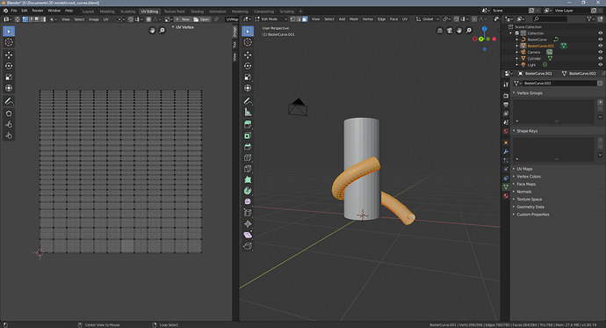Collapse the Collection tree in outliner
606x328 pixels.
pos(511,33)
